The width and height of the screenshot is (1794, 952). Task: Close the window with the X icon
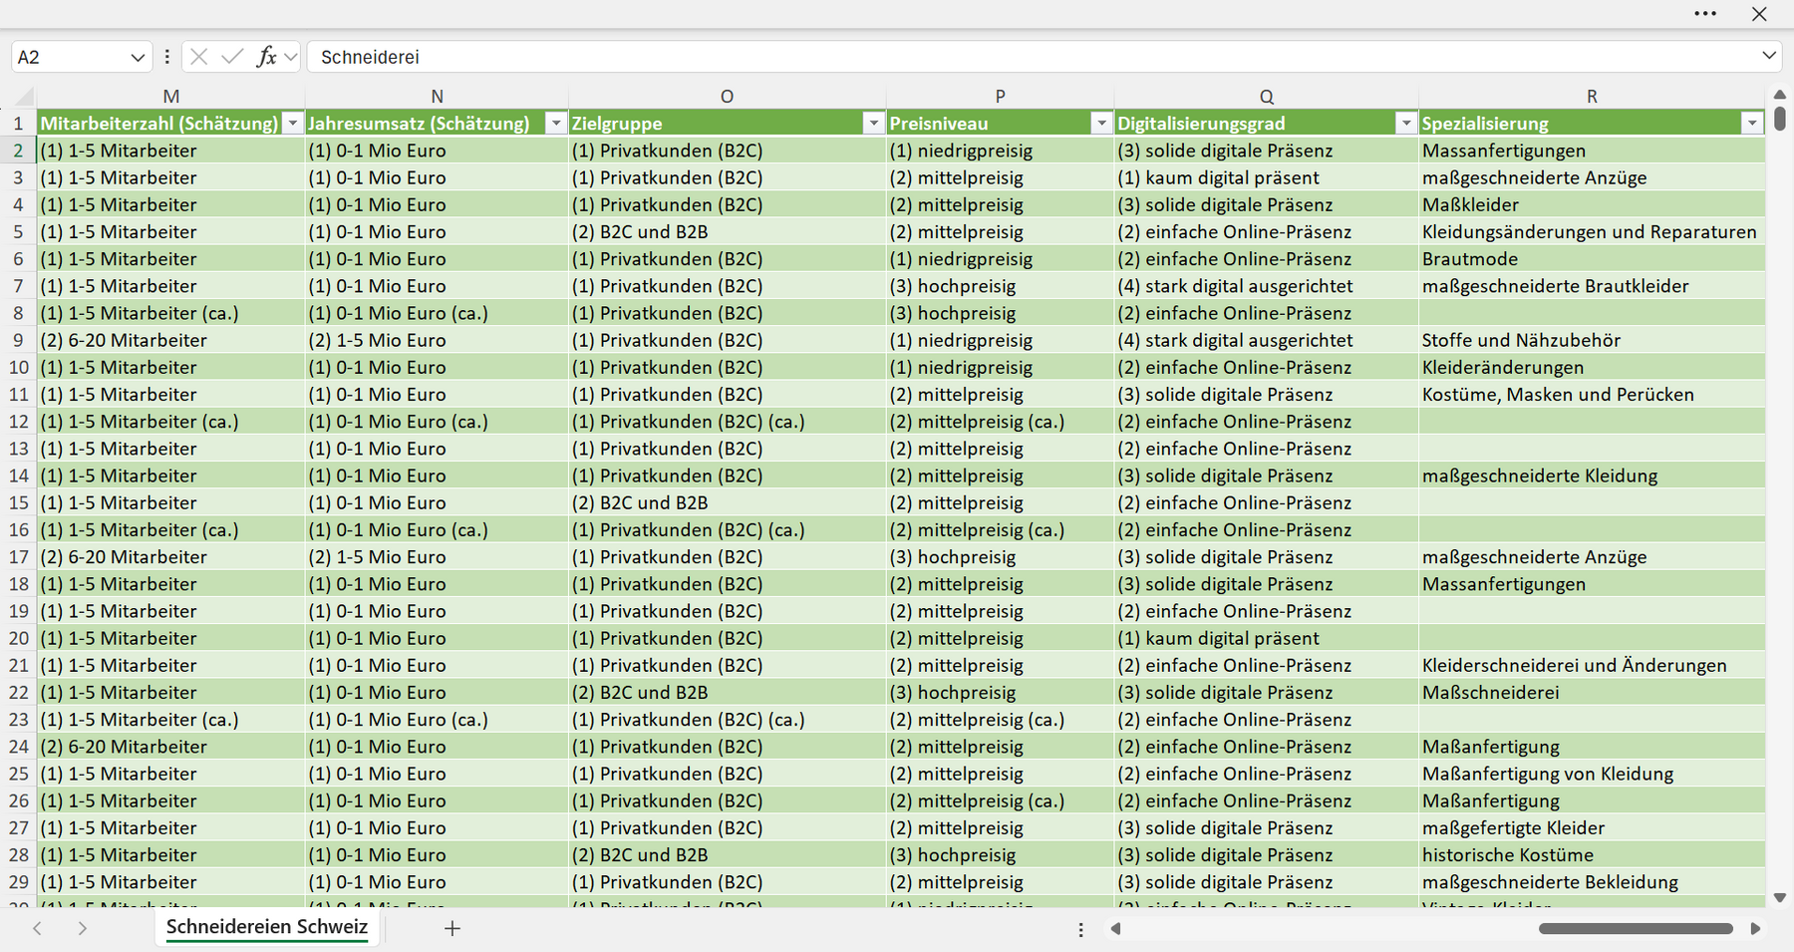coord(1759,14)
